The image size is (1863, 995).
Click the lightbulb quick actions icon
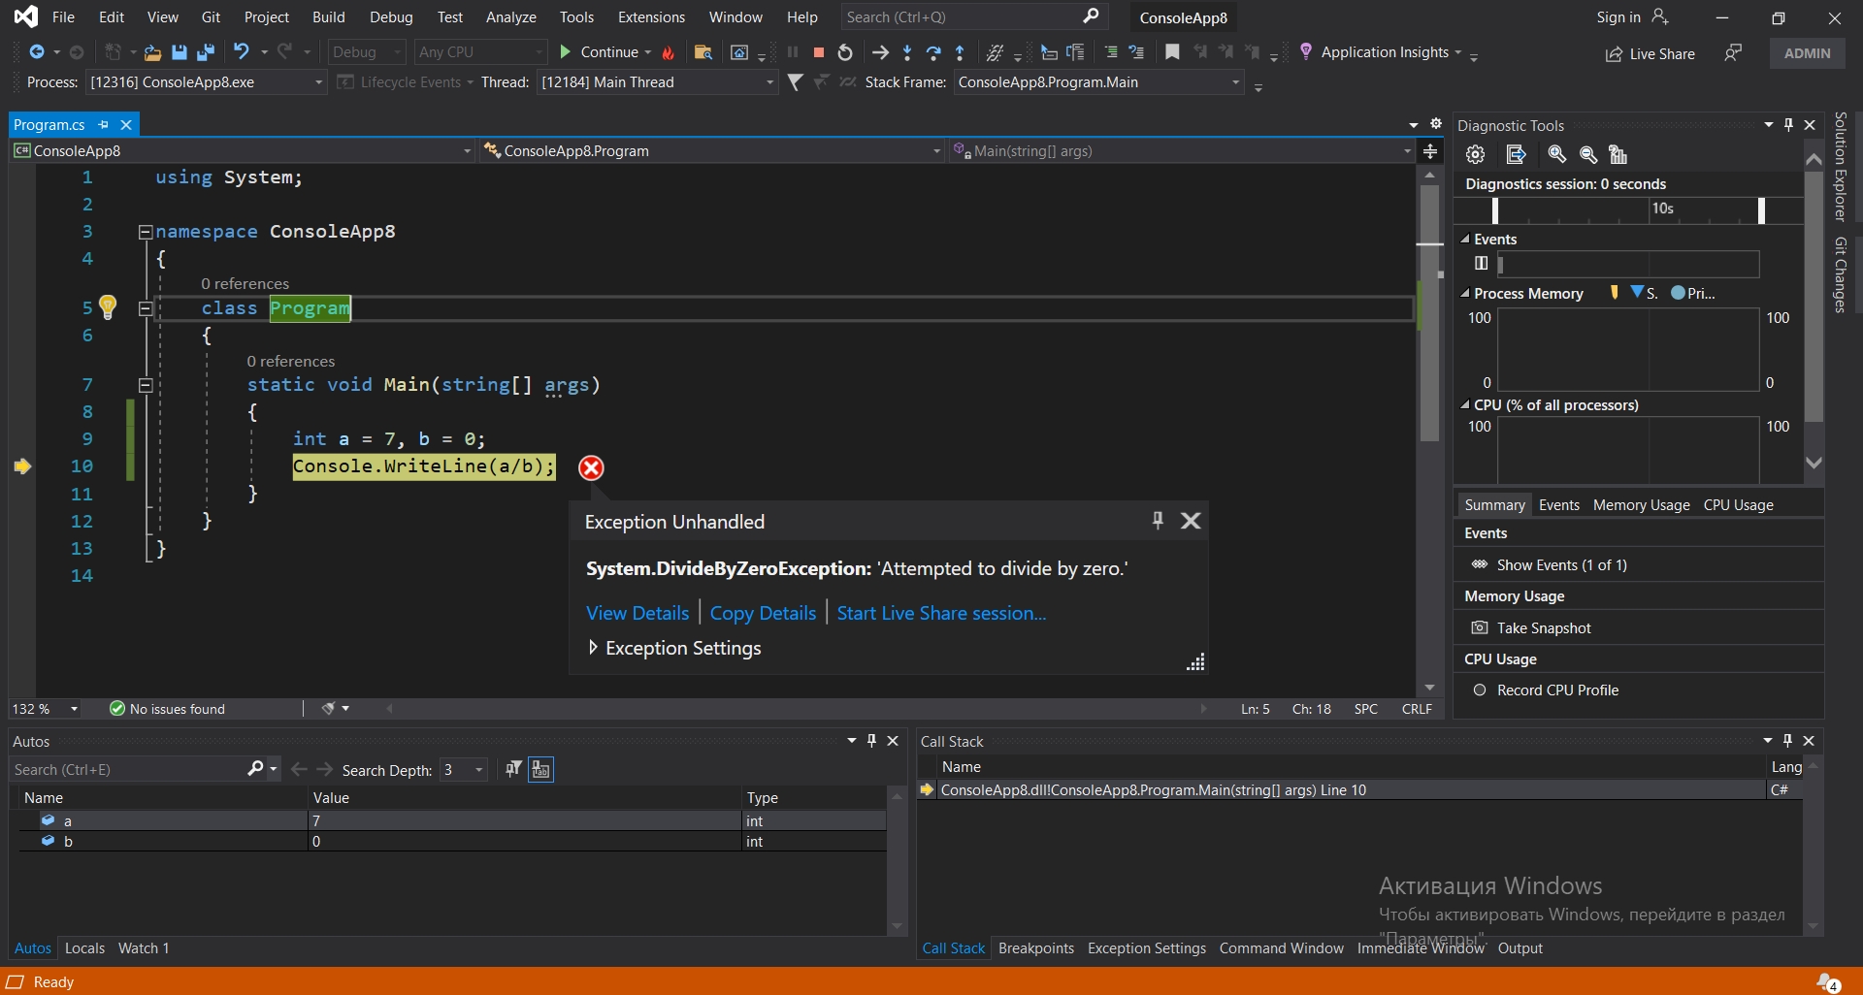tap(108, 307)
